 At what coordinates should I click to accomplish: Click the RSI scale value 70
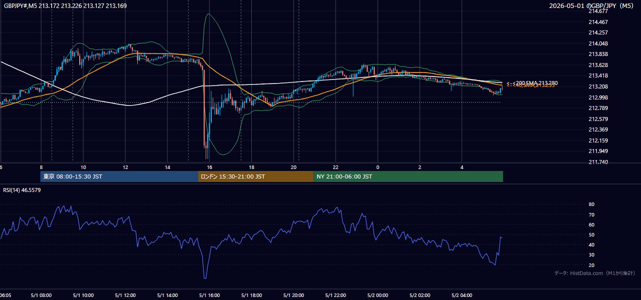point(591,214)
